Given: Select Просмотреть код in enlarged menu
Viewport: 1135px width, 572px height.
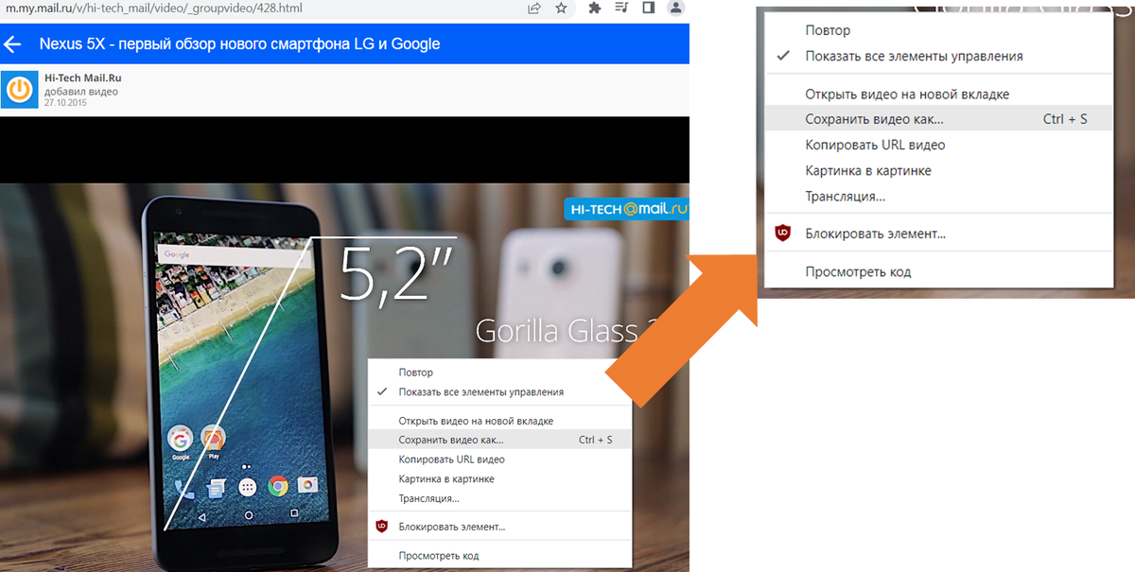Looking at the screenshot, I should [x=938, y=271].
